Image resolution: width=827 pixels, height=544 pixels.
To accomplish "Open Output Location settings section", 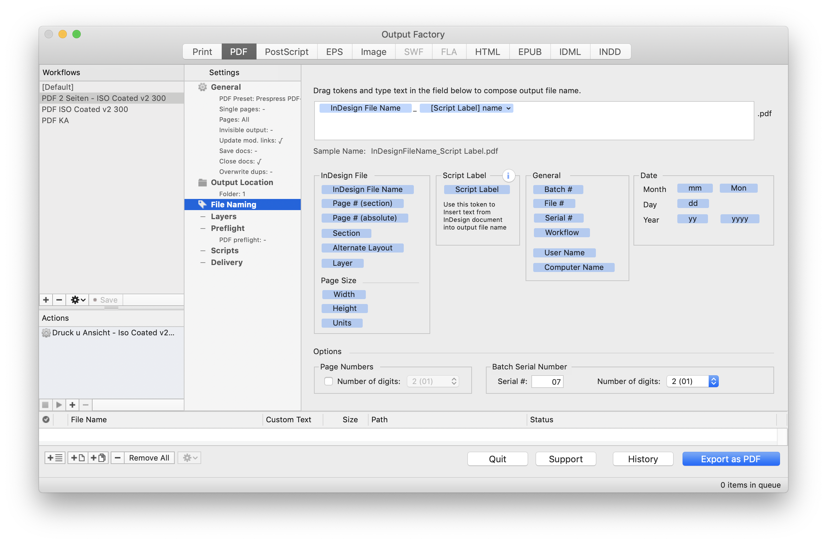I will tap(242, 182).
